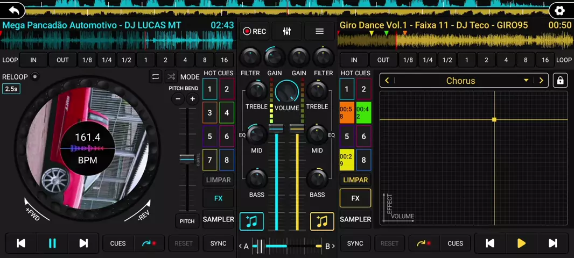
Task: Play the right deck track
Action: coord(521,243)
